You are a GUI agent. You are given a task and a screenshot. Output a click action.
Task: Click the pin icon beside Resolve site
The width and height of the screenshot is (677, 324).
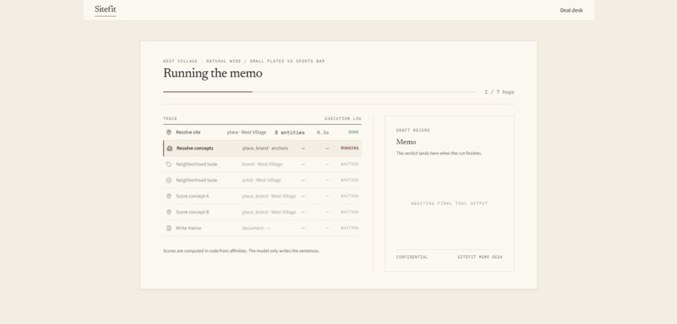tap(169, 133)
